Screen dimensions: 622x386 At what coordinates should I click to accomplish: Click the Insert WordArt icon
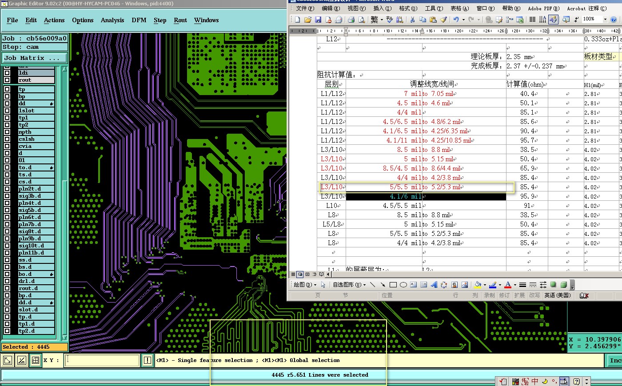click(434, 285)
